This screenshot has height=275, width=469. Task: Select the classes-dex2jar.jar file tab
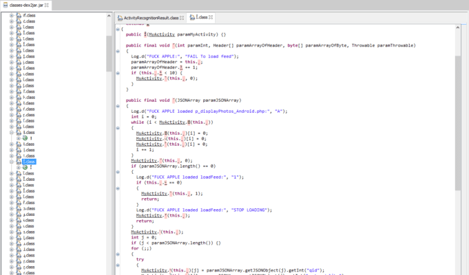click(26, 5)
